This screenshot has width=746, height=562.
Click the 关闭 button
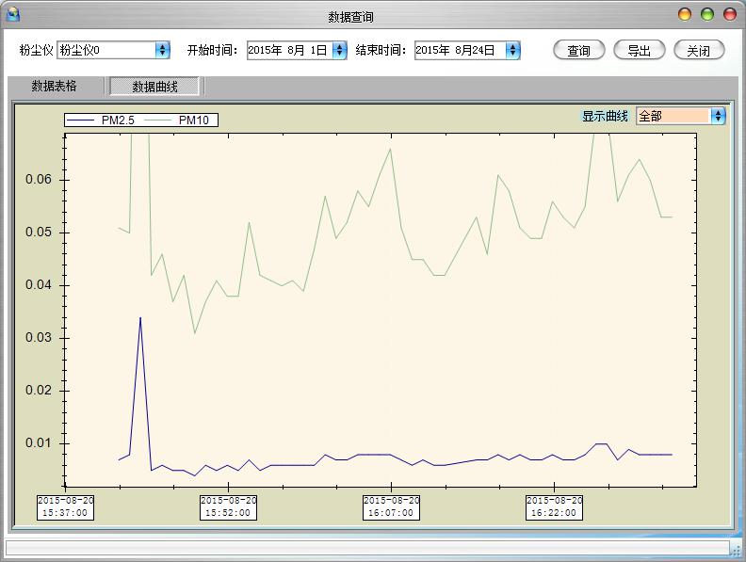(699, 51)
